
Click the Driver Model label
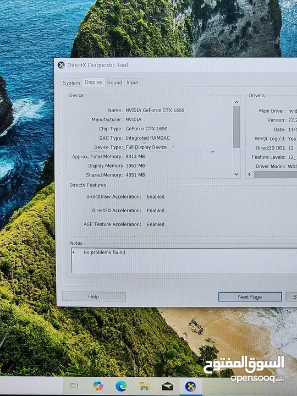[271, 167]
